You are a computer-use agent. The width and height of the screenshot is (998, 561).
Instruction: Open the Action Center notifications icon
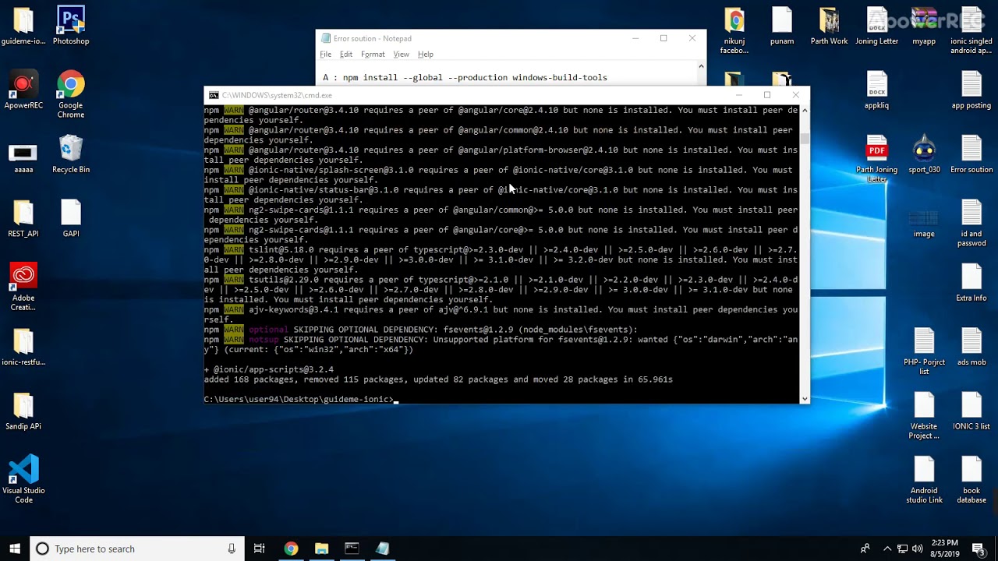(x=979, y=549)
